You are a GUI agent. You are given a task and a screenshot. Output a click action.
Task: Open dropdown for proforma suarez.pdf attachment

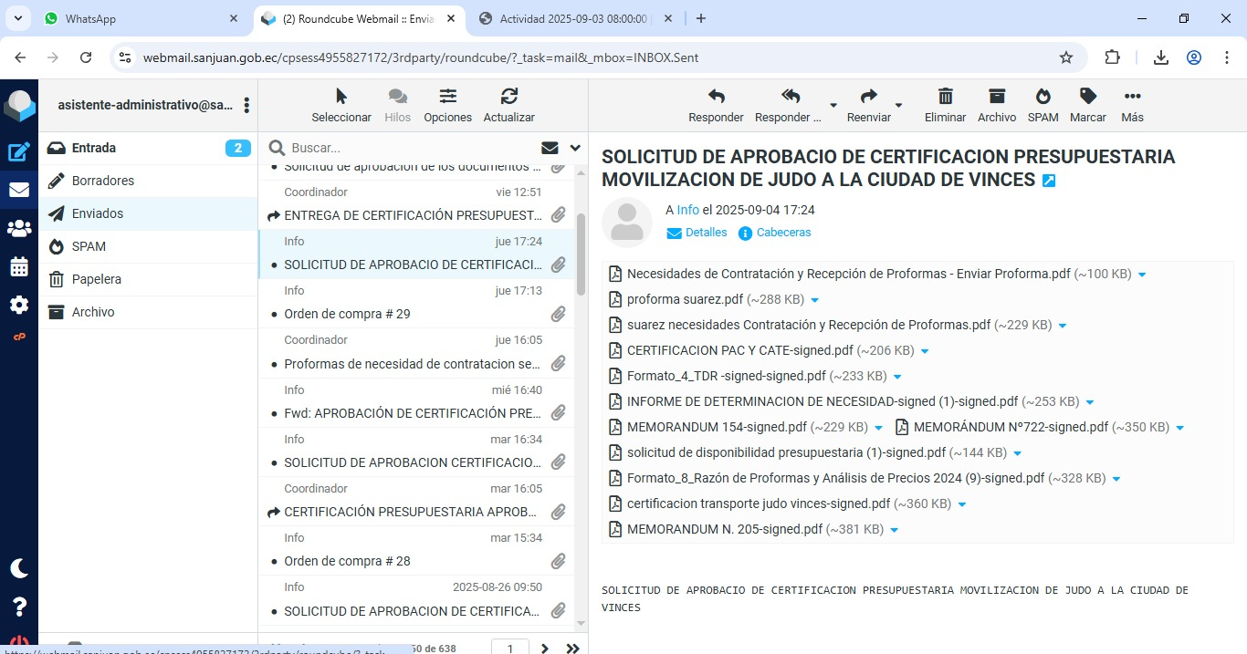click(x=815, y=300)
